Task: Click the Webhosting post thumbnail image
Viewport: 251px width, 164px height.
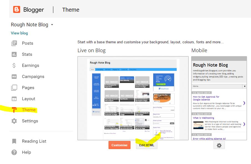Action: [x=198, y=125]
